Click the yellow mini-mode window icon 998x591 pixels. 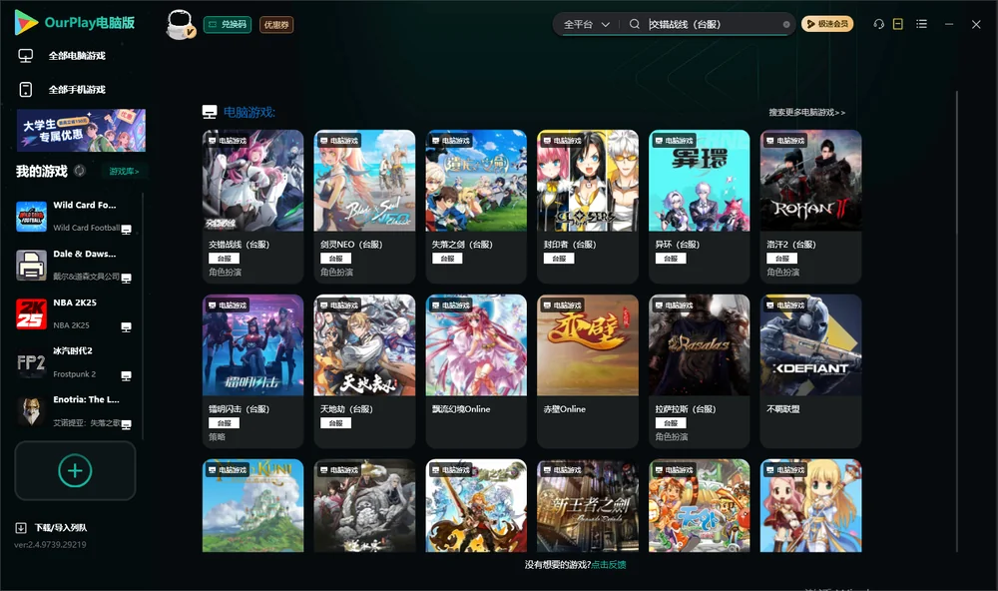pos(897,24)
